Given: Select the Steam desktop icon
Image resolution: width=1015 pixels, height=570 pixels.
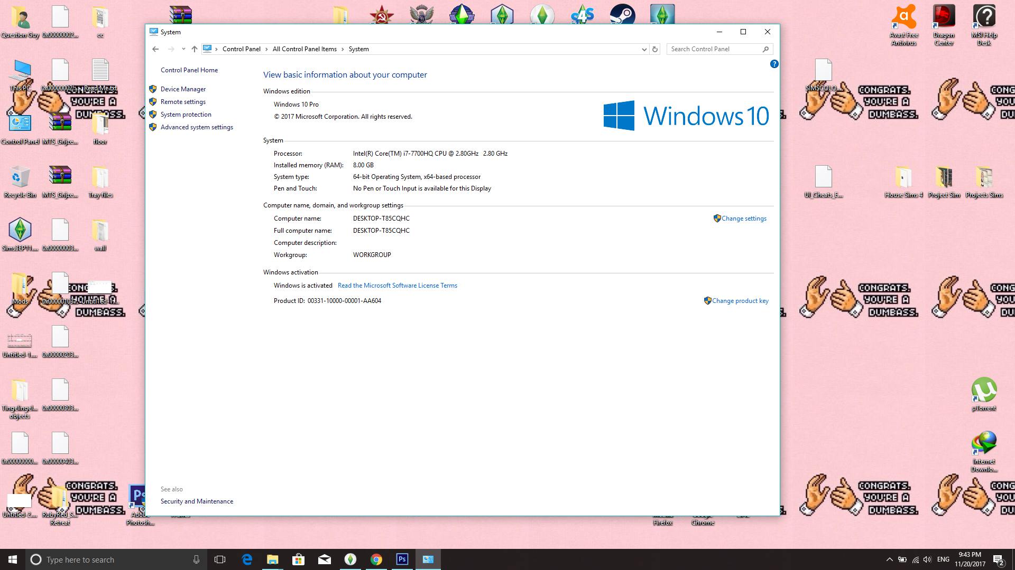Looking at the screenshot, I should 623,15.
